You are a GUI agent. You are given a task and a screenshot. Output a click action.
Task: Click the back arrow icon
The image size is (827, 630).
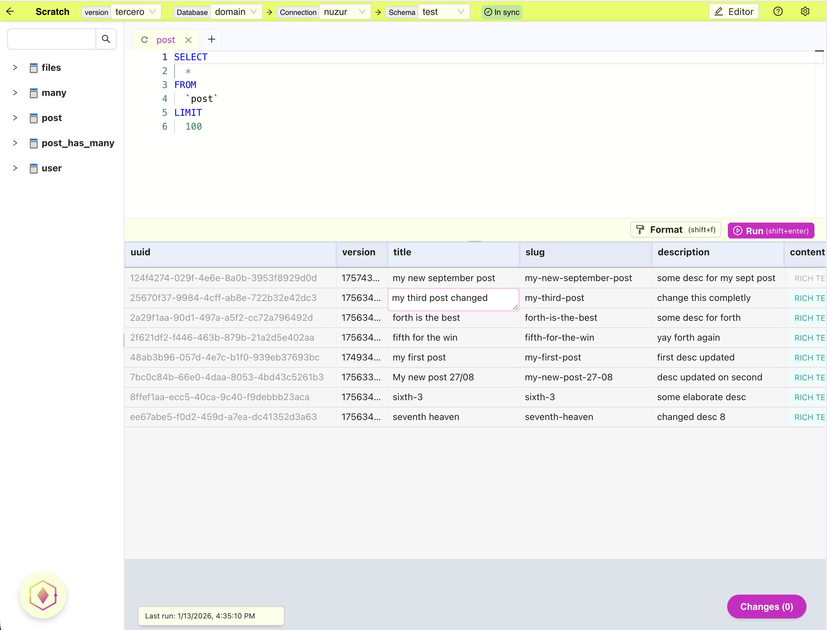coord(10,12)
